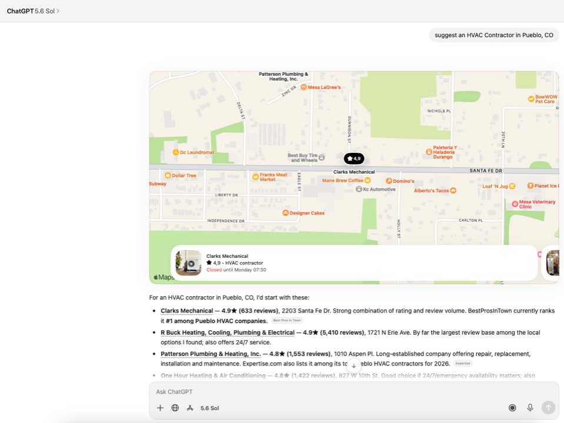564x423 pixels.
Task: Select the Franks Meat Market marker
Action: 256,177
